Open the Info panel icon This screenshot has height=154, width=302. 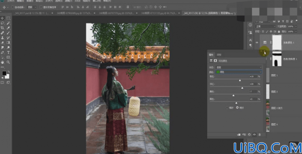[x=250, y=25]
